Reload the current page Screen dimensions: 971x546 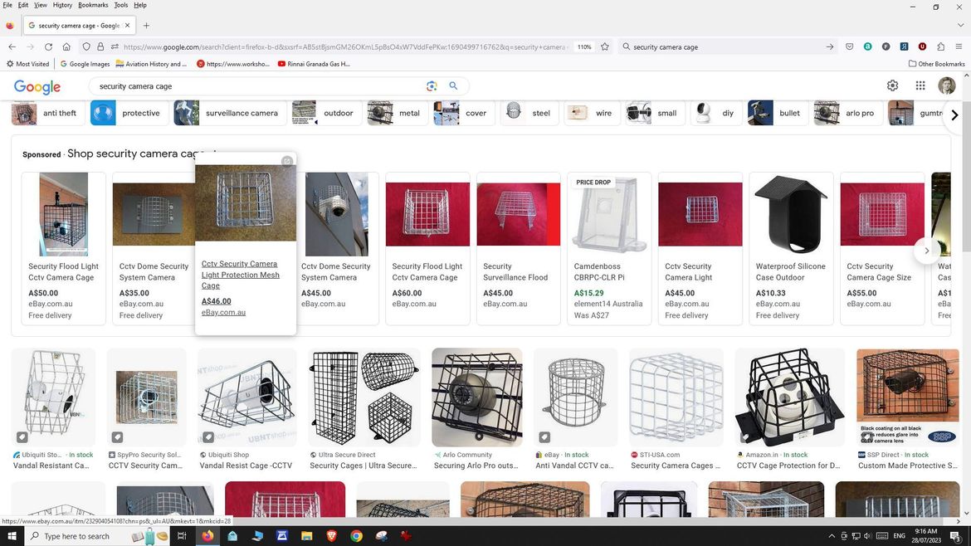[48, 47]
